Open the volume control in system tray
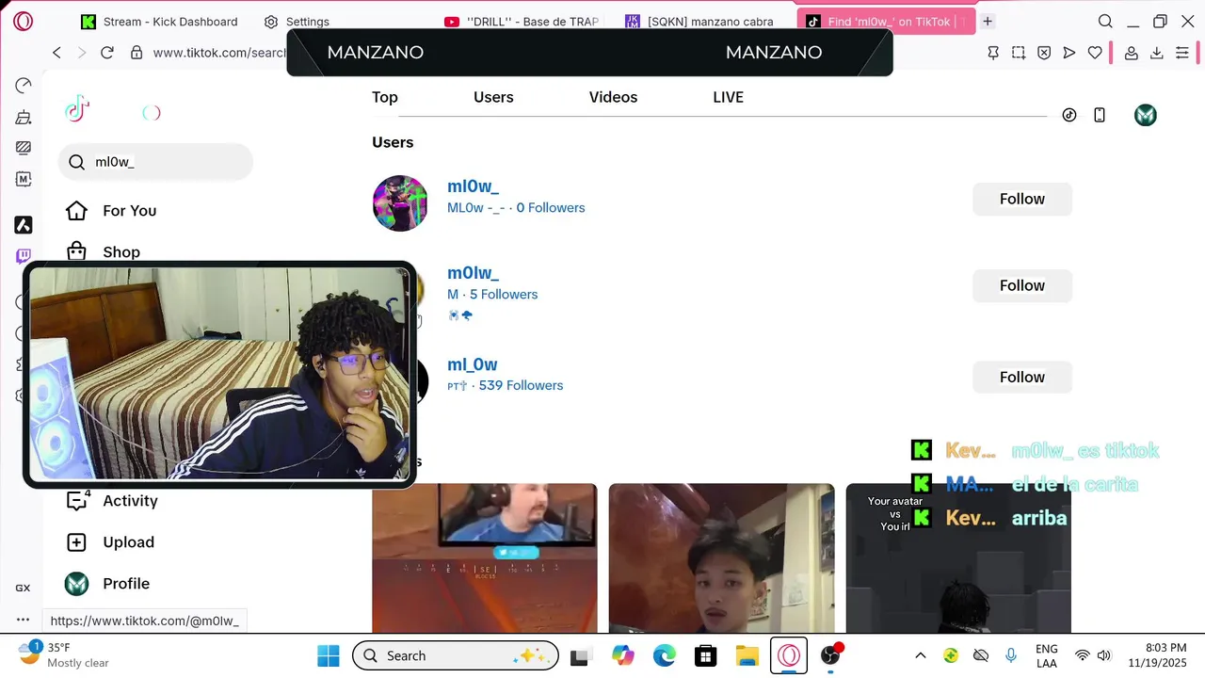1205x678 pixels. pos(1103,655)
